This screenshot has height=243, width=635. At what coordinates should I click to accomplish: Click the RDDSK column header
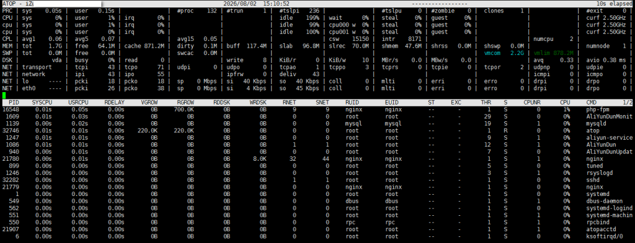(222, 103)
